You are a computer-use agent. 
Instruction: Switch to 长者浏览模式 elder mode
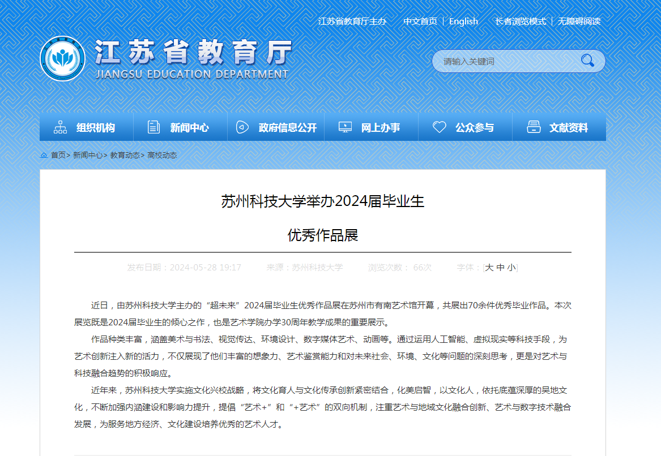pos(521,21)
